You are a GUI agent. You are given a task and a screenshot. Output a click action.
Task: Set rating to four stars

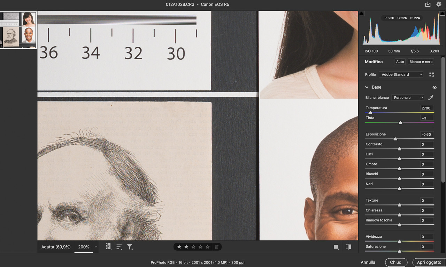(200, 247)
